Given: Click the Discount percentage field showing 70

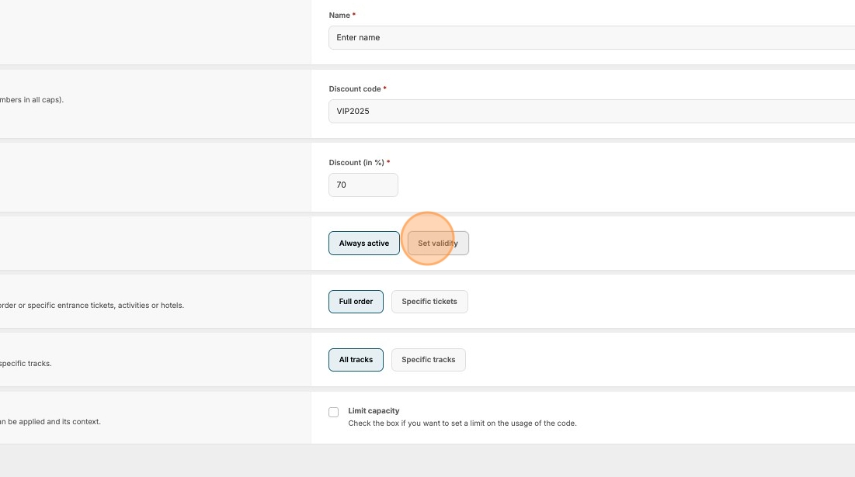Looking at the screenshot, I should coord(363,185).
